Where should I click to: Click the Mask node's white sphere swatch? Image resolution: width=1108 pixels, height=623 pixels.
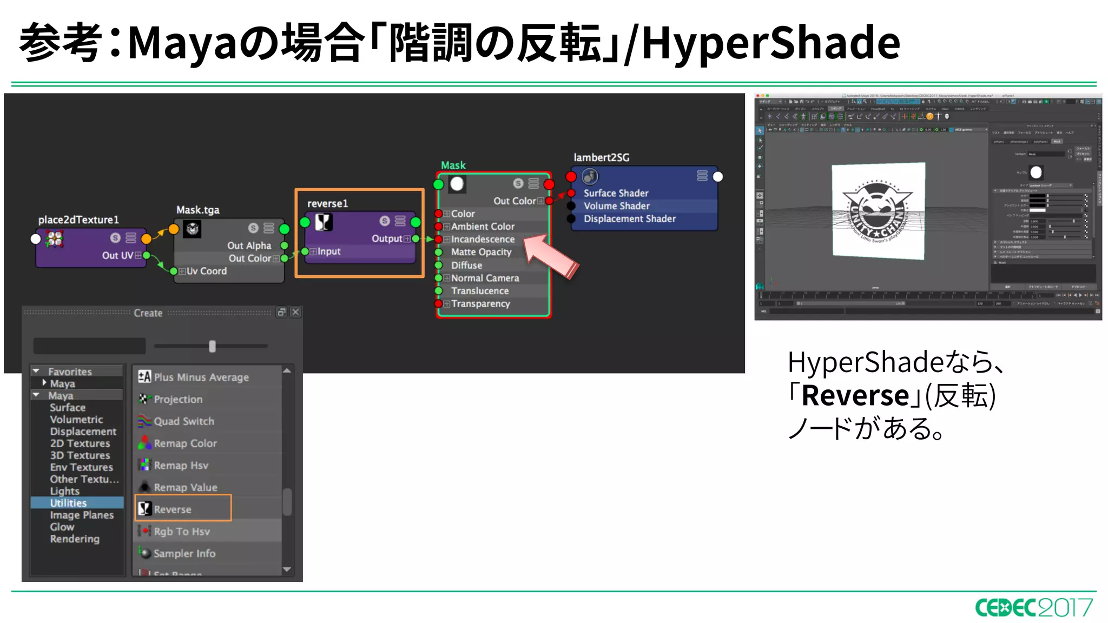[x=457, y=184]
